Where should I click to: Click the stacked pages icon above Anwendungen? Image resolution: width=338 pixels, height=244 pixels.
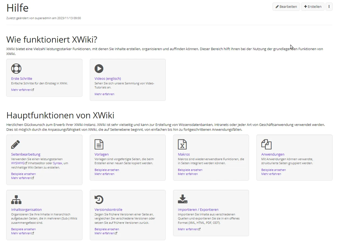click(x=266, y=145)
